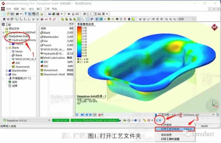The height and width of the screenshot is (143, 221).
Task: Click the 1.0 scale value field
Action: pos(90,14)
